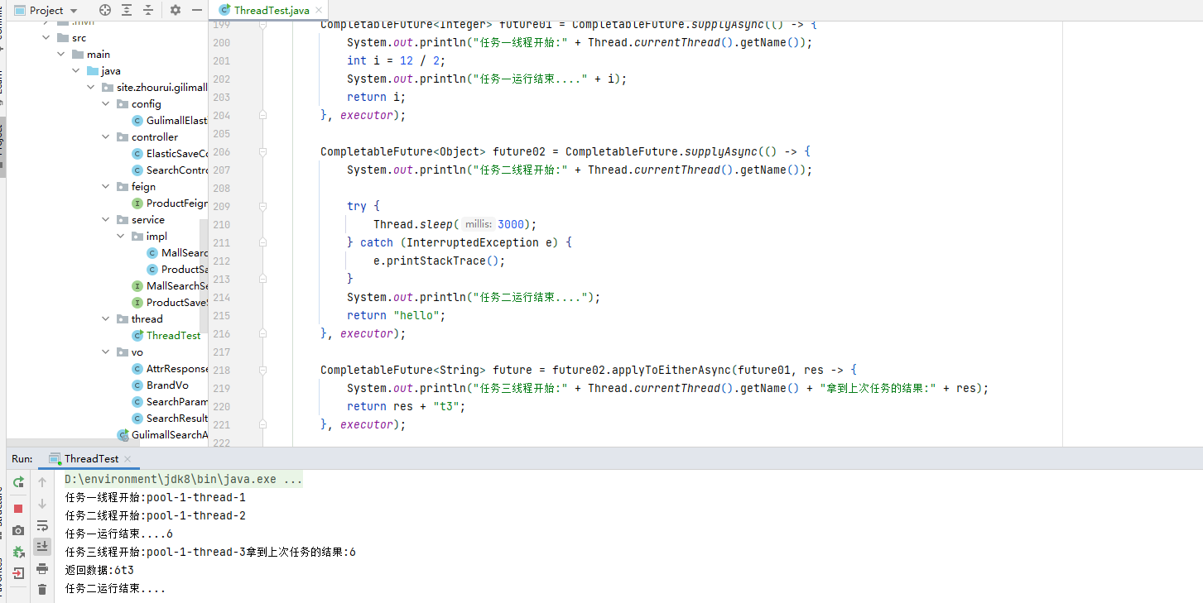
Task: Toggle soft-wrap in the Run console
Action: 42,525
